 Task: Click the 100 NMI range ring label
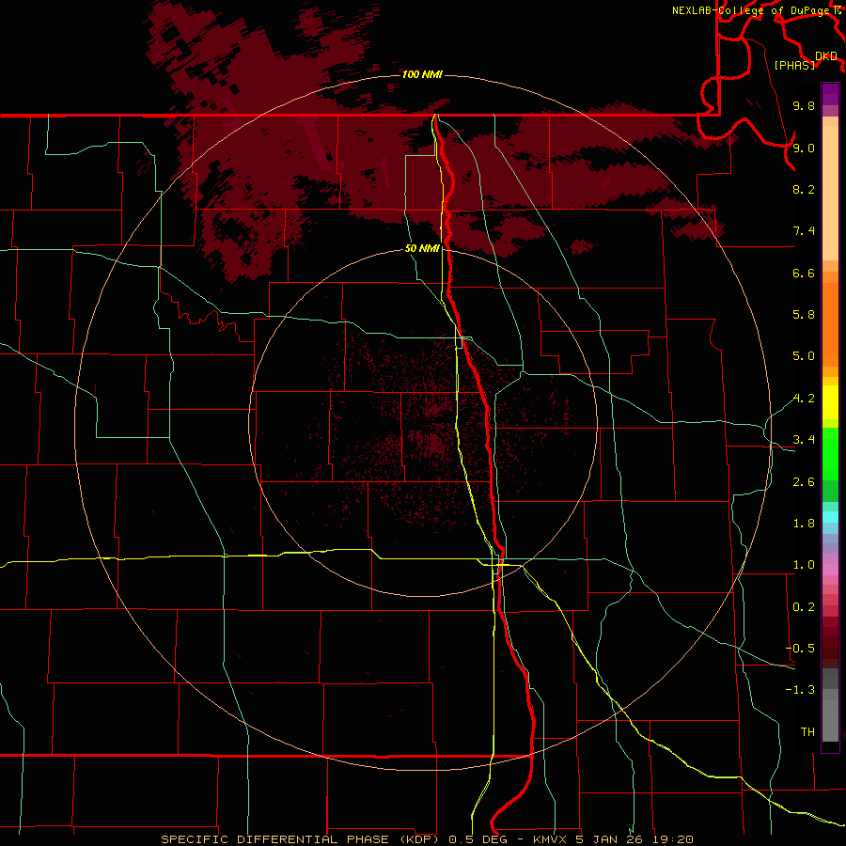click(x=422, y=74)
